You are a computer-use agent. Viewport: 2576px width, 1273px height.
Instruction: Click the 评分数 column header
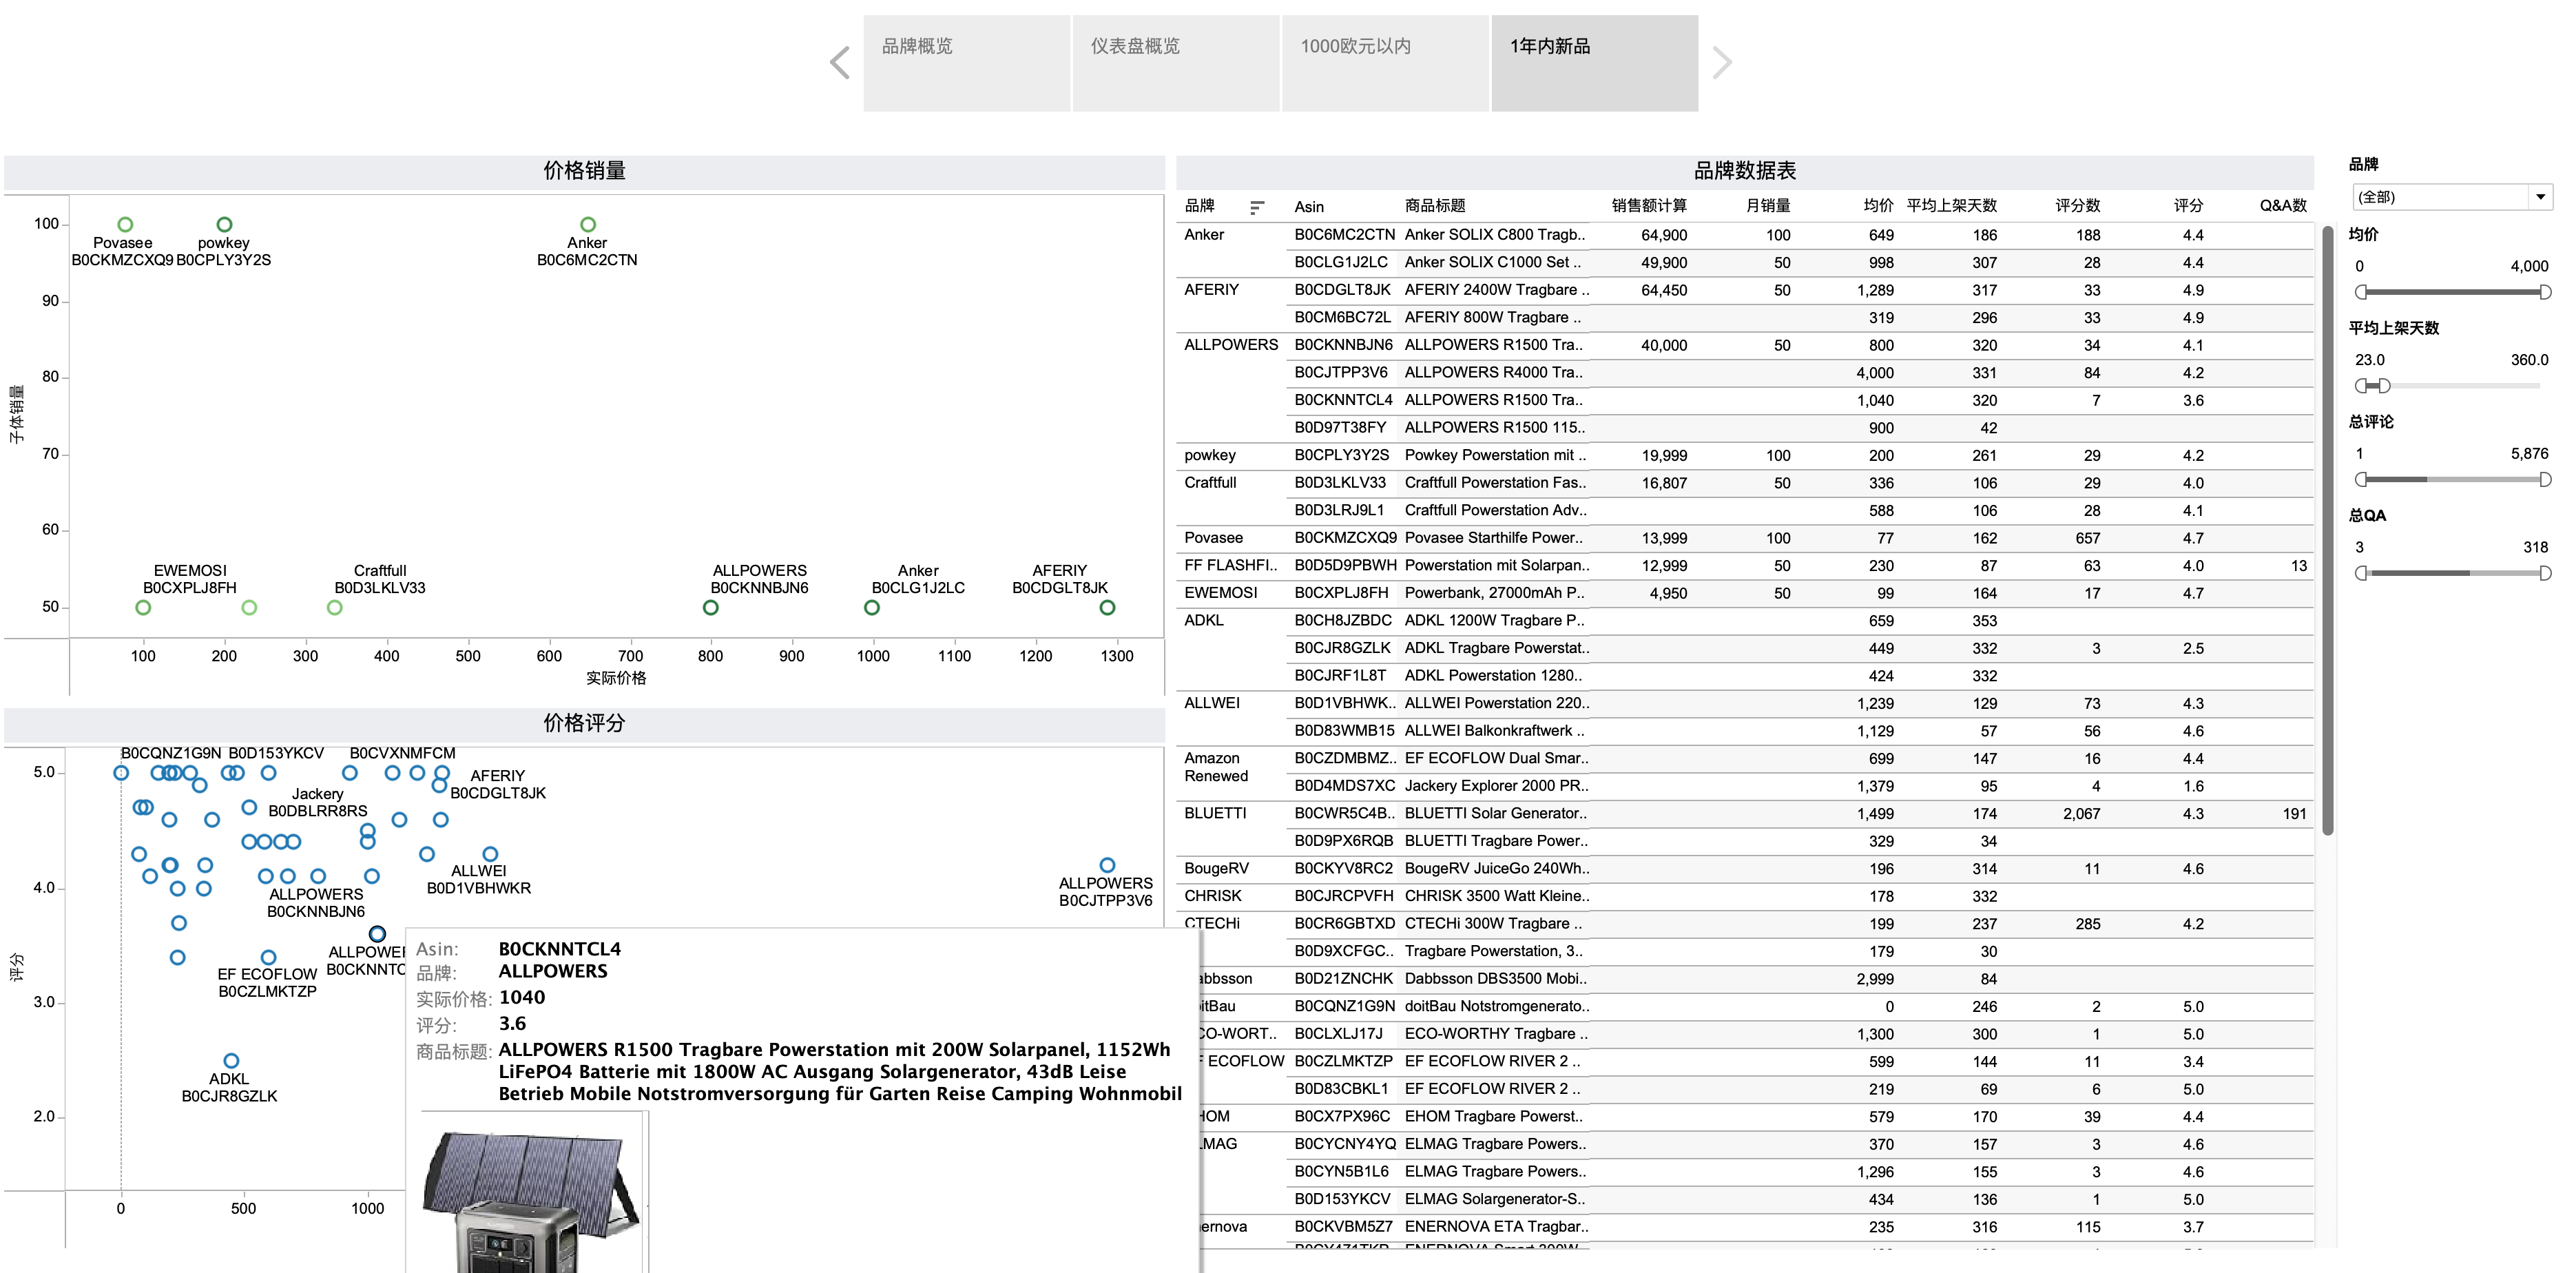click(x=2077, y=206)
